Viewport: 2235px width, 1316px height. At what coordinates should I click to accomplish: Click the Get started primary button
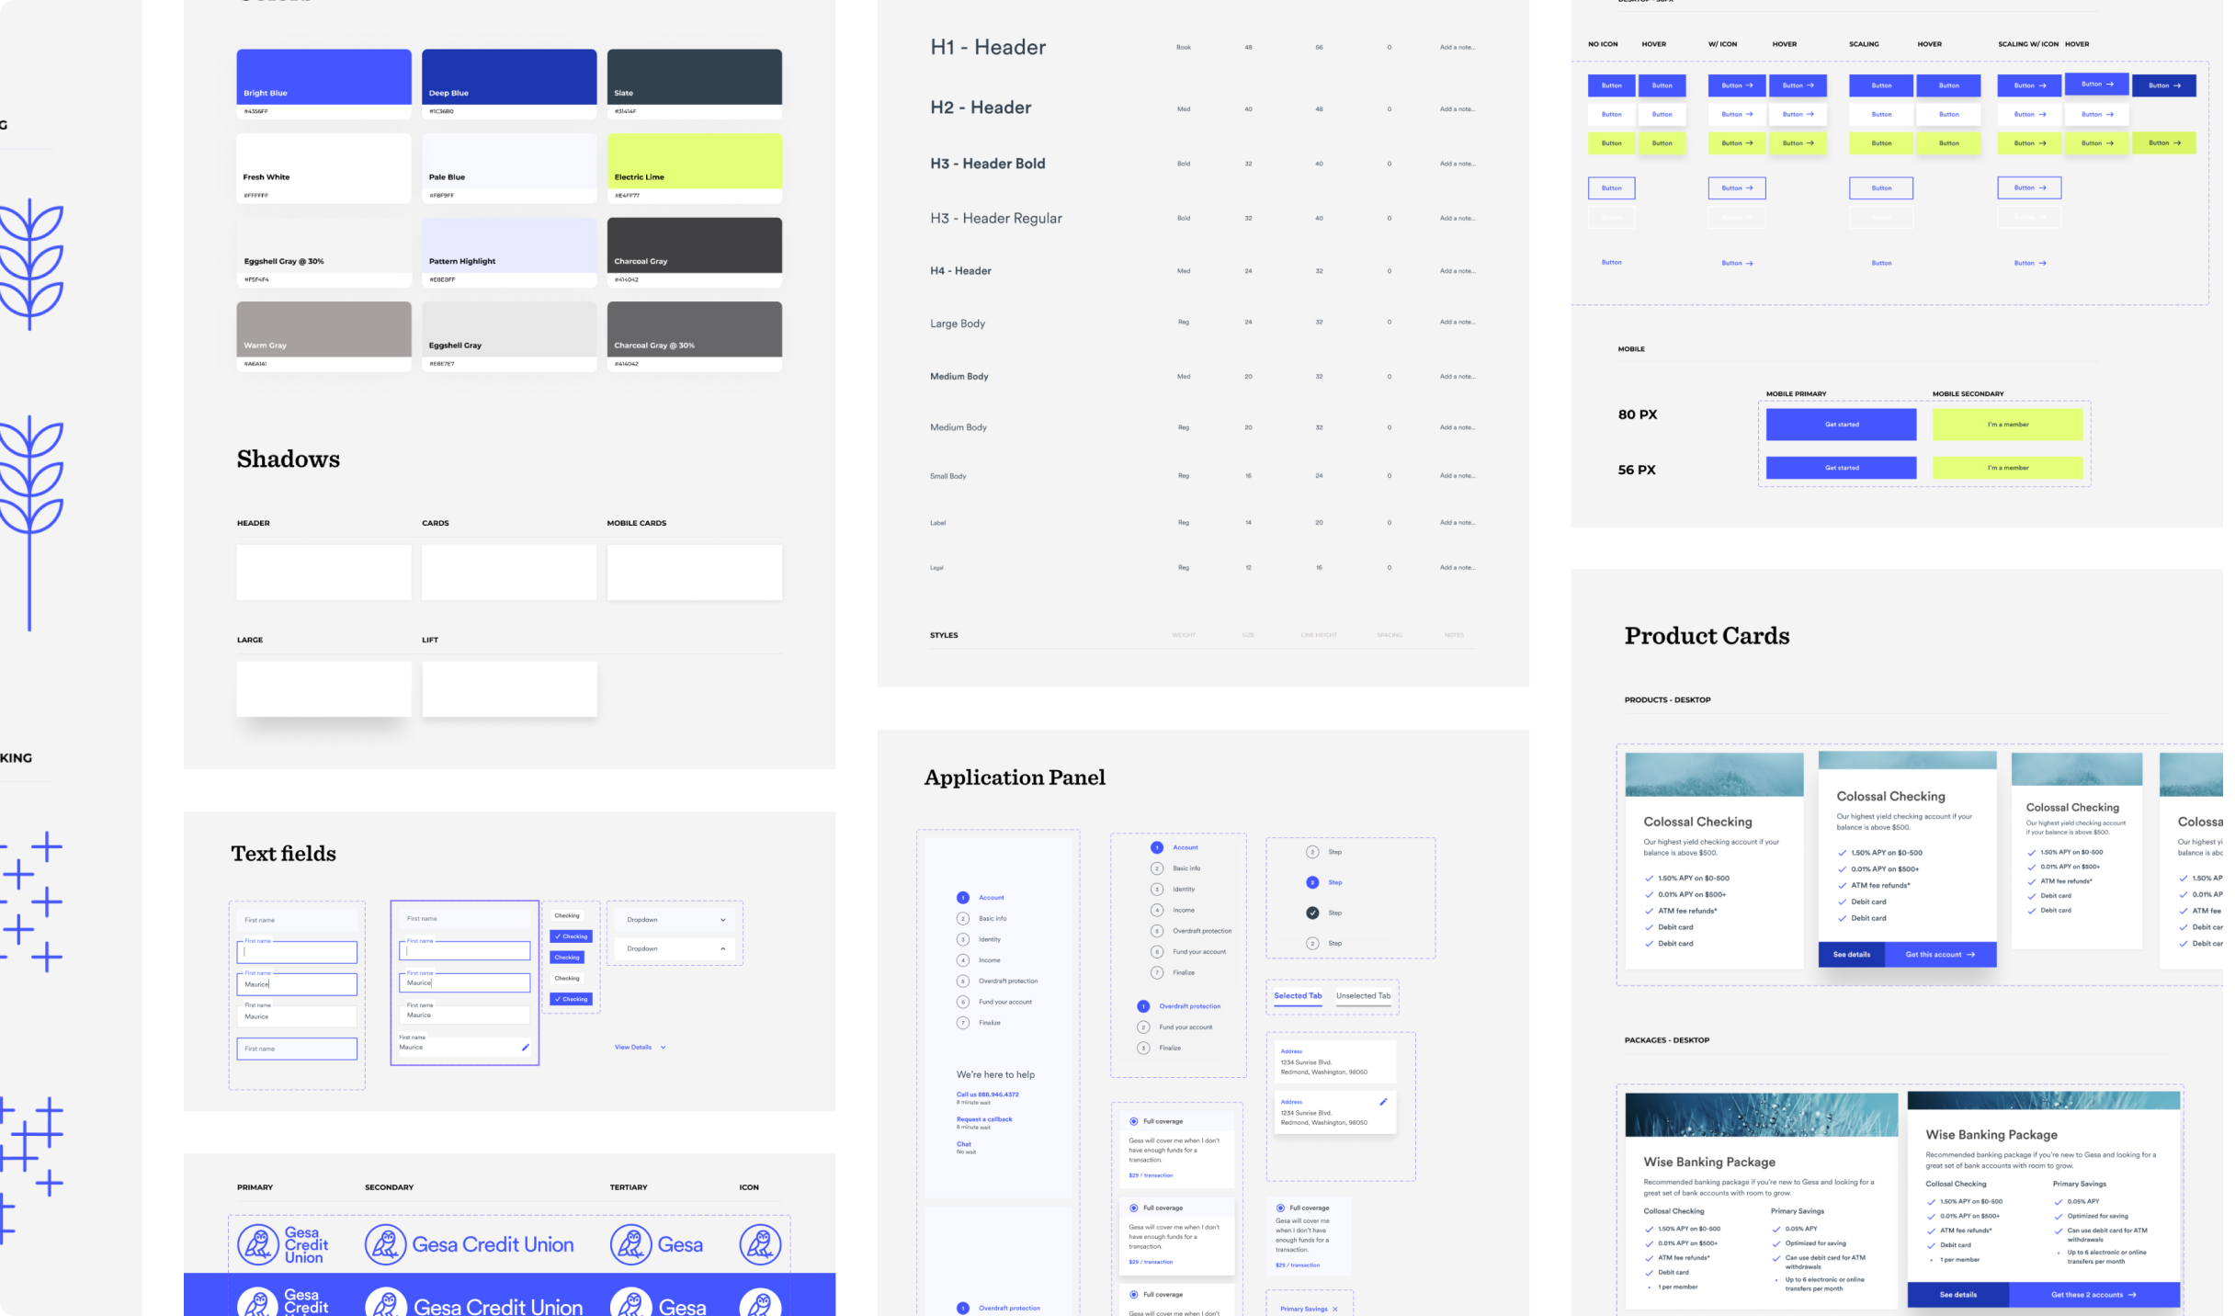coord(1841,423)
